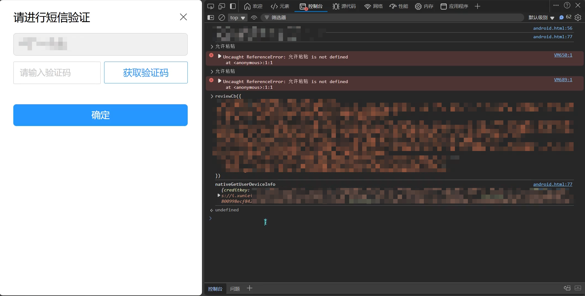Open the VM650:1 source link
The width and height of the screenshot is (585, 296).
tap(563, 55)
